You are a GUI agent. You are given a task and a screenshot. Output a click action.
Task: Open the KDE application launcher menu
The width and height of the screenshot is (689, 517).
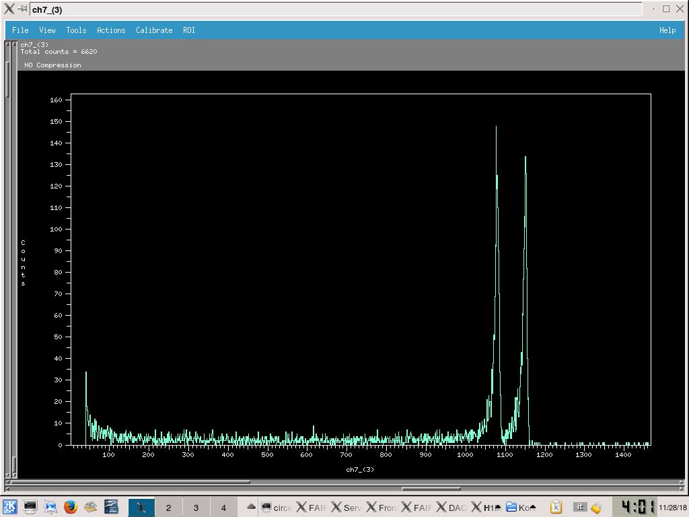click(9, 507)
